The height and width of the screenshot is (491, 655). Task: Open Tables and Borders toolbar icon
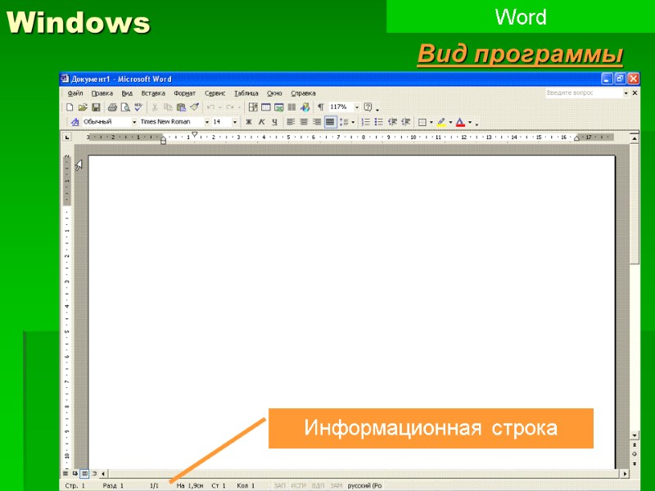coord(253,107)
